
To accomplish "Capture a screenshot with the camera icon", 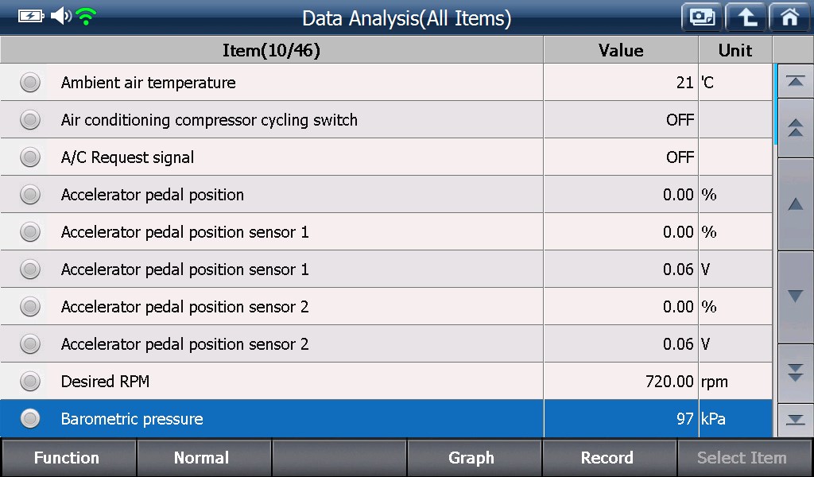I will pyautogui.click(x=702, y=17).
